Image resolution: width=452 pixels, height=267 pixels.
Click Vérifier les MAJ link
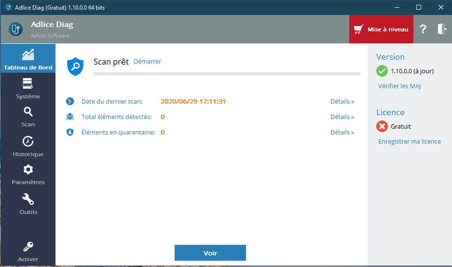click(399, 86)
